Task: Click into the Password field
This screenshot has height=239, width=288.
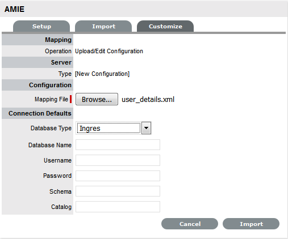Action: 118,176
